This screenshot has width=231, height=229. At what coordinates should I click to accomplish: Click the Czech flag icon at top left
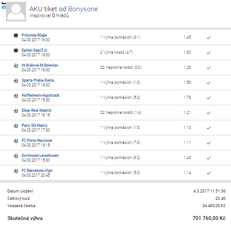pyautogui.click(x=4, y=3)
